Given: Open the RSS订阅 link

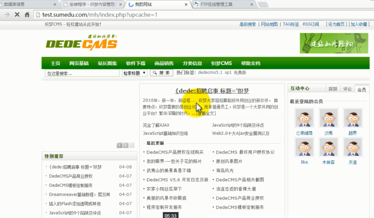Looking at the screenshot, I should click(x=311, y=24).
